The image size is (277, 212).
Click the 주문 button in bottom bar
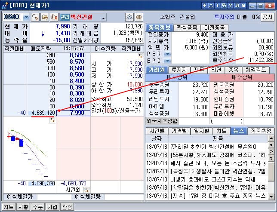(37, 207)
